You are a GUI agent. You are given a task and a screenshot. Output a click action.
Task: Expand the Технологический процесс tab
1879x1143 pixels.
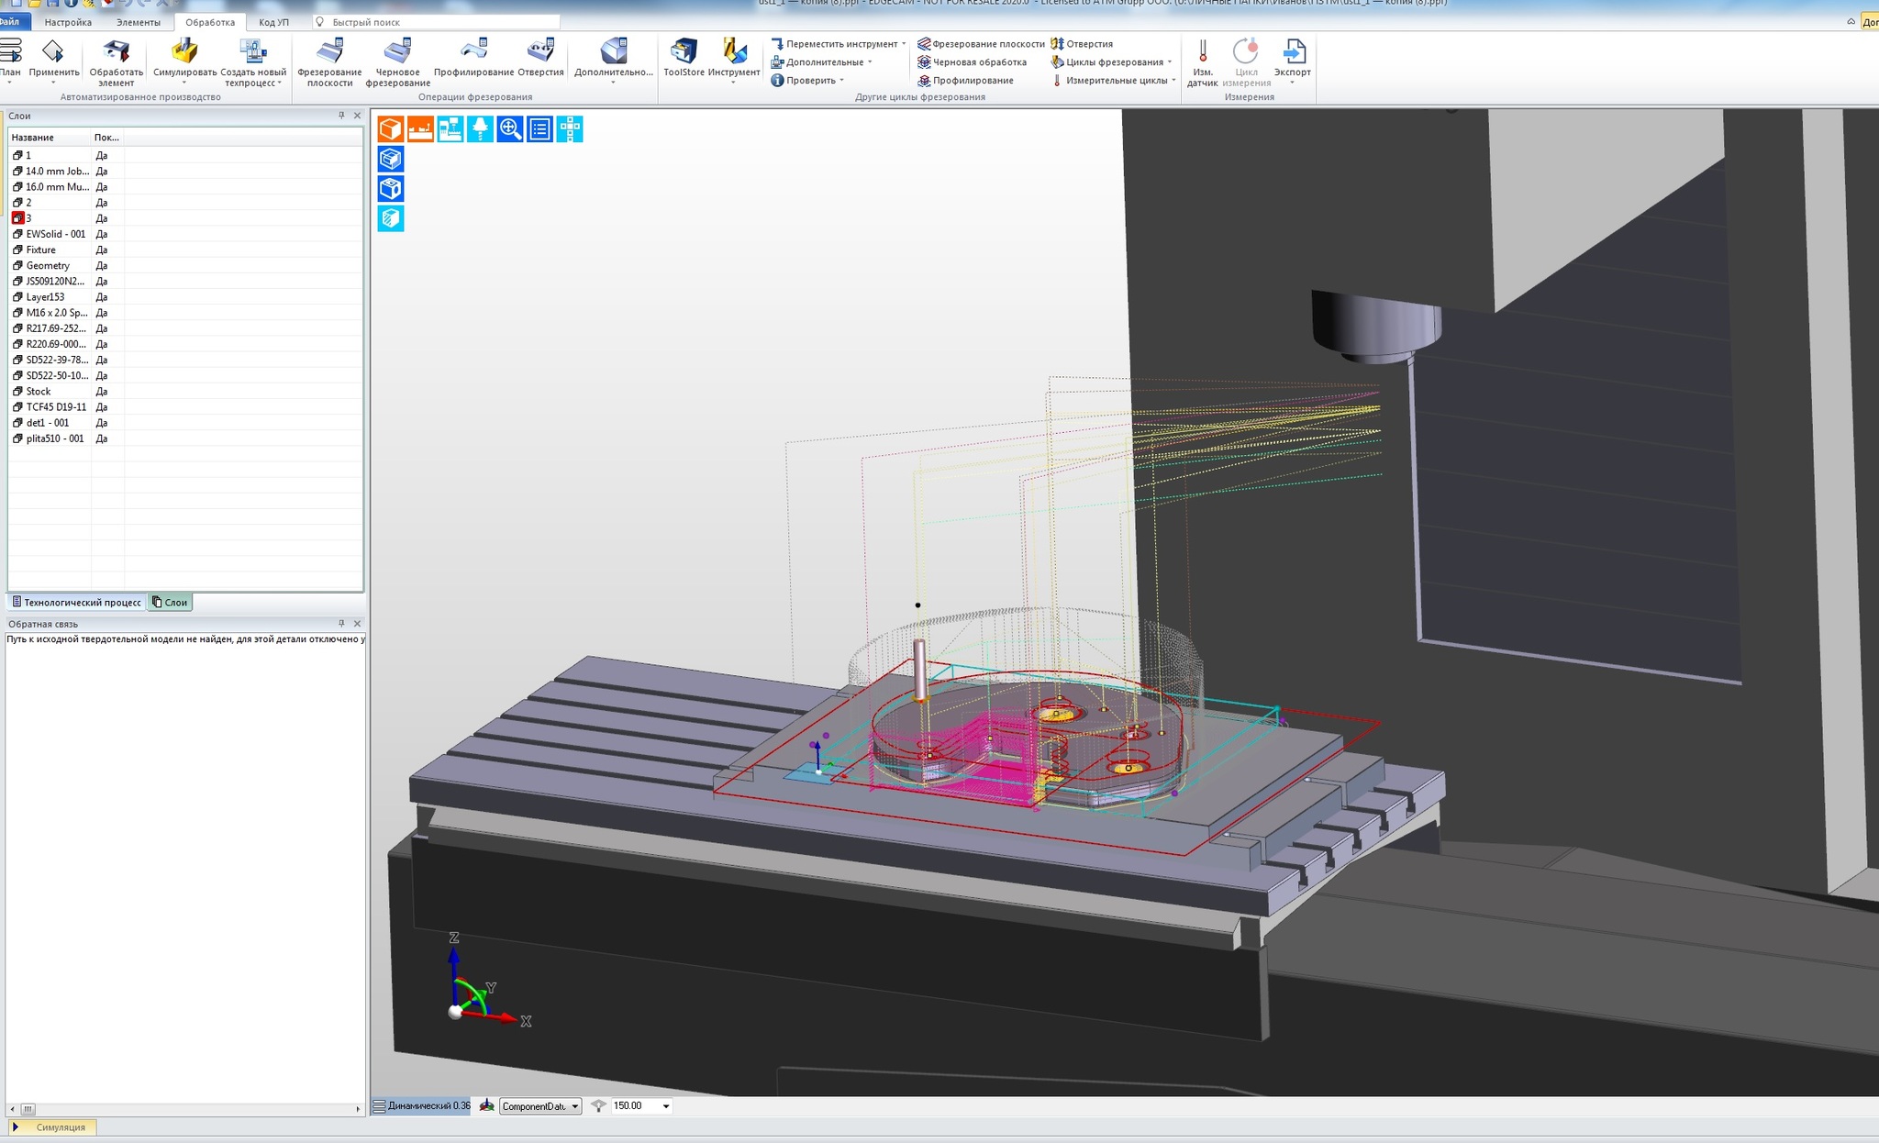click(x=75, y=603)
